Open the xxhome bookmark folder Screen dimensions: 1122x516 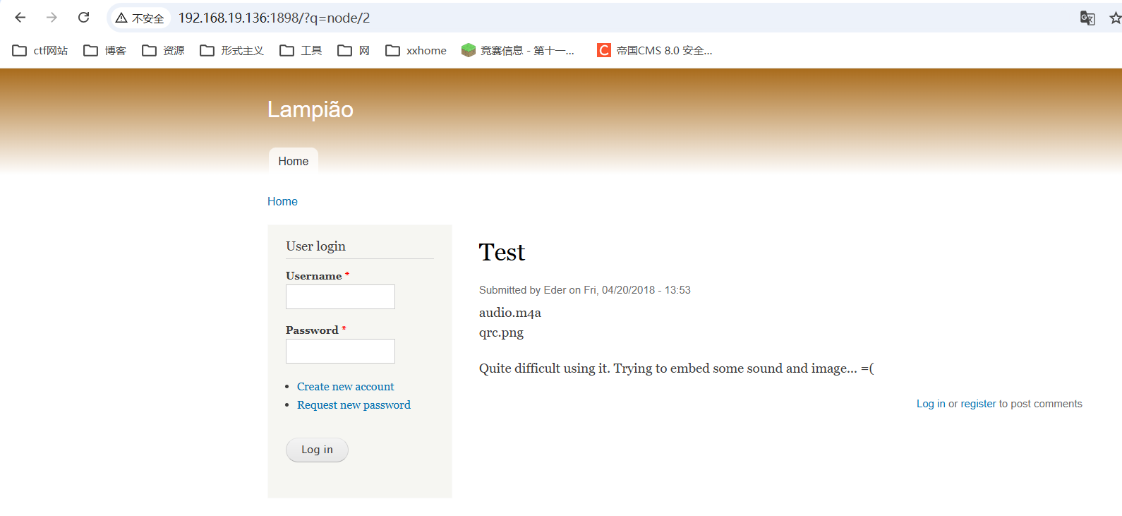pos(416,50)
